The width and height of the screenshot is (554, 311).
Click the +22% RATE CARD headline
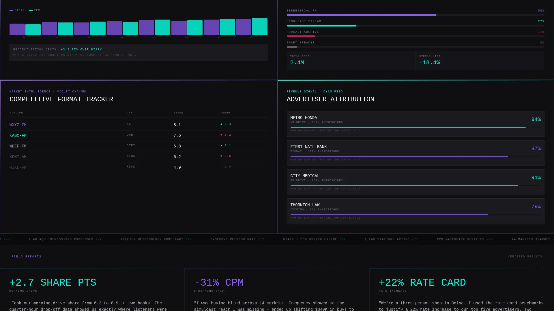coord(422,283)
